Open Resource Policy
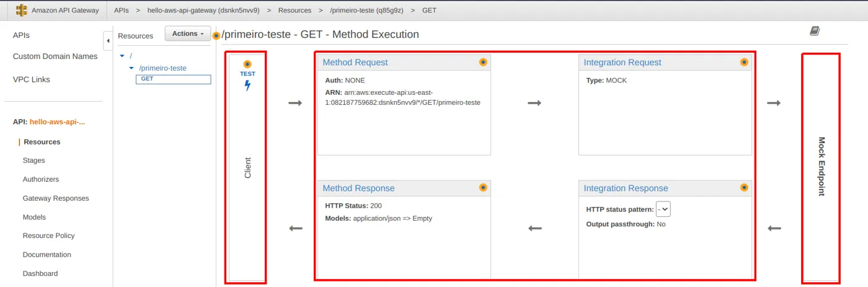The image size is (868, 287). 48,236
